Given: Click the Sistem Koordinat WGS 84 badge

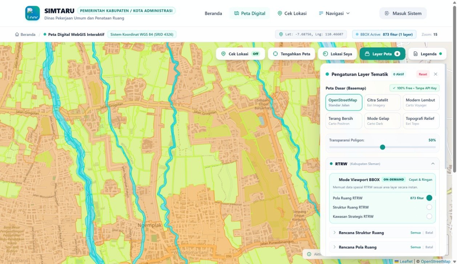Looking at the screenshot, I should 142,34.
